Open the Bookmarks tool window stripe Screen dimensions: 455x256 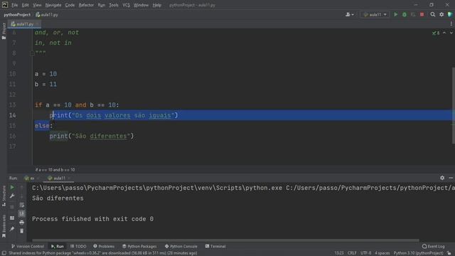pyautogui.click(x=4, y=226)
